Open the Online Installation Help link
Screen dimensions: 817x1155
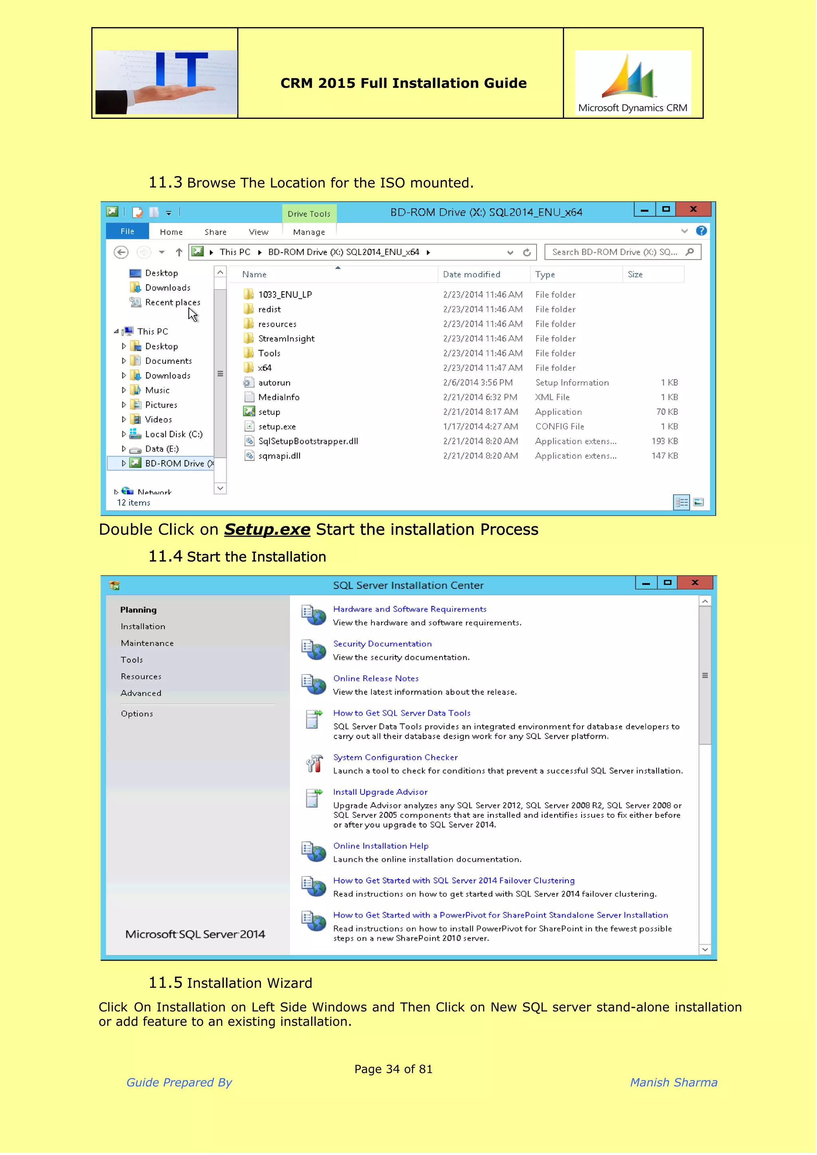click(x=381, y=846)
